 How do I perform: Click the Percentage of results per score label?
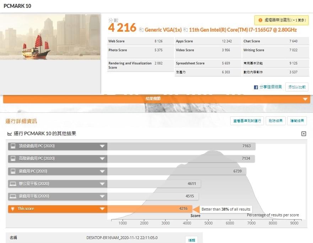click(x=273, y=215)
